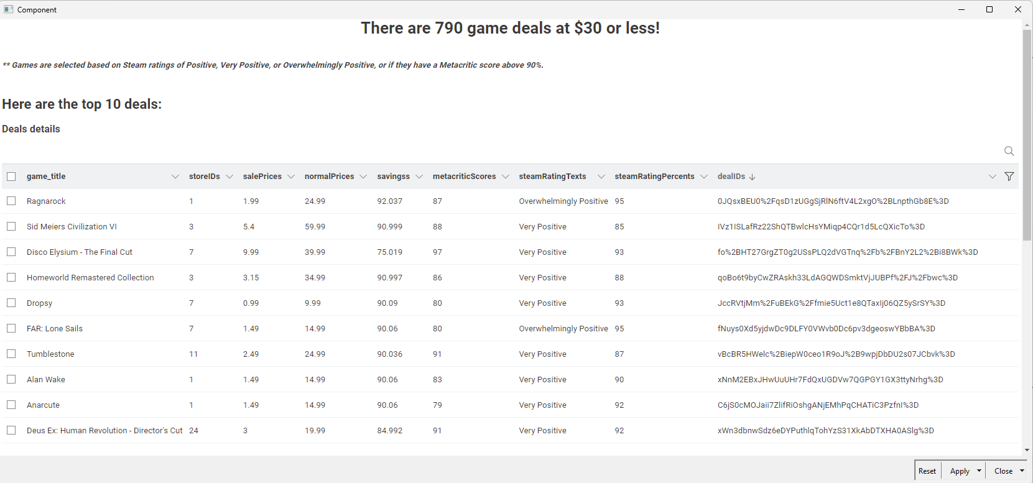Open the dealIDs column dropdown chevron
The height and width of the screenshot is (483, 1033).
point(992,177)
